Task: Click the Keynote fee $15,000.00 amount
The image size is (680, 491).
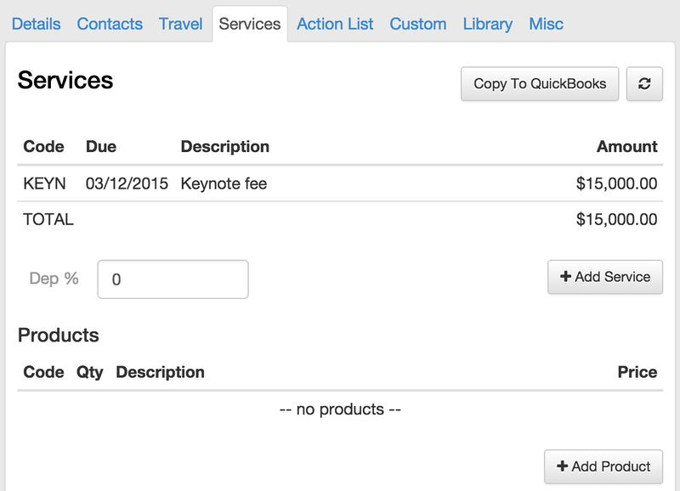Action: 616,183
